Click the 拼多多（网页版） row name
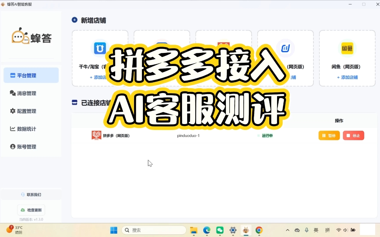Screen dimensions: 380x237 [x=116, y=136]
